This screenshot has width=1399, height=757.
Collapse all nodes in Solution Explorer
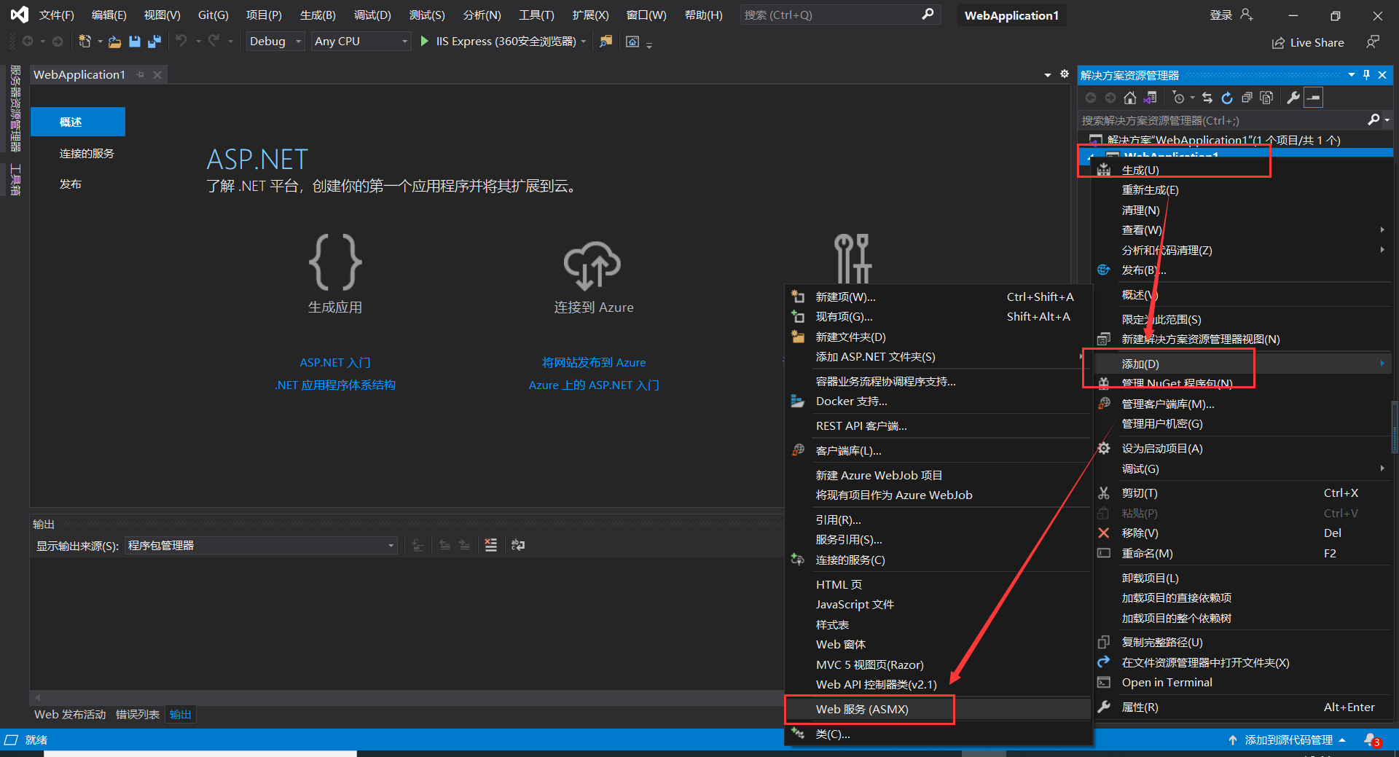tap(1247, 98)
